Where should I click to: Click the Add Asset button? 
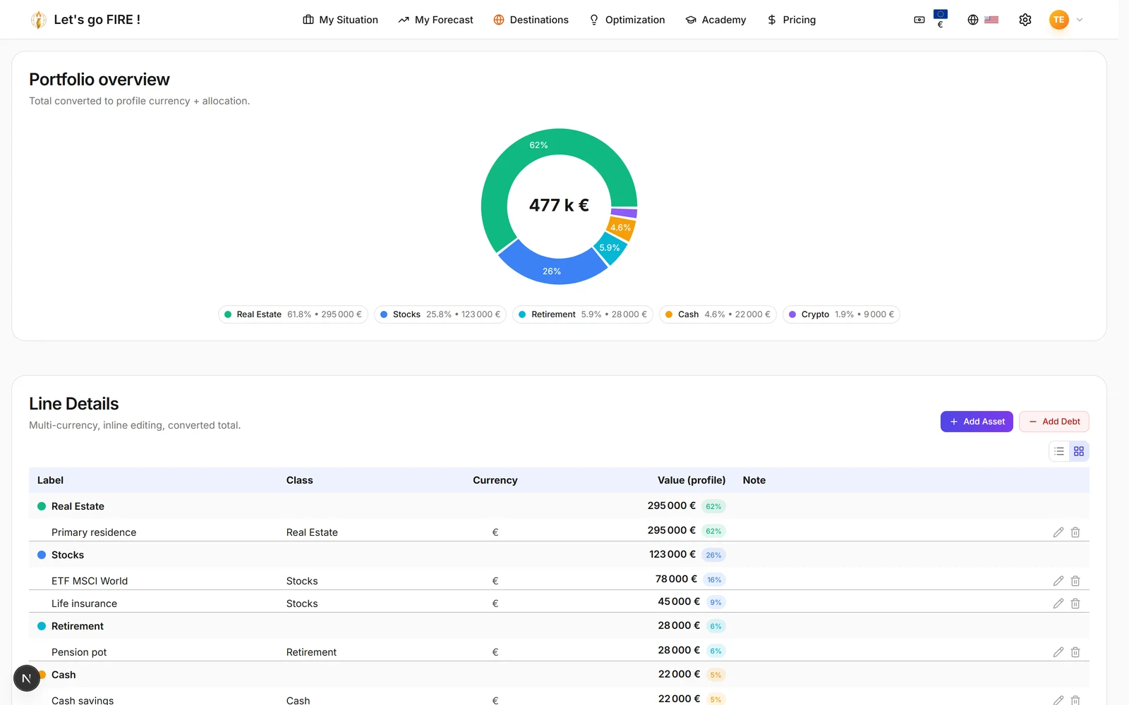coord(977,422)
